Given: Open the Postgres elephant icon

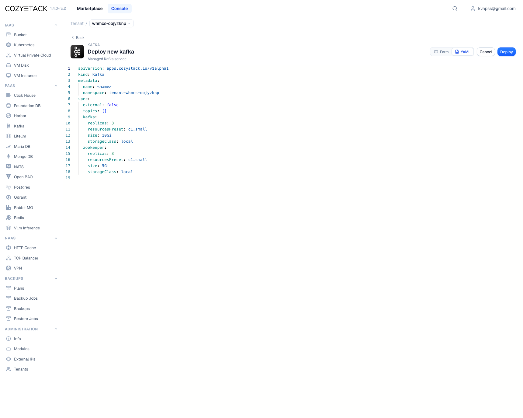Looking at the screenshot, I should (x=9, y=187).
